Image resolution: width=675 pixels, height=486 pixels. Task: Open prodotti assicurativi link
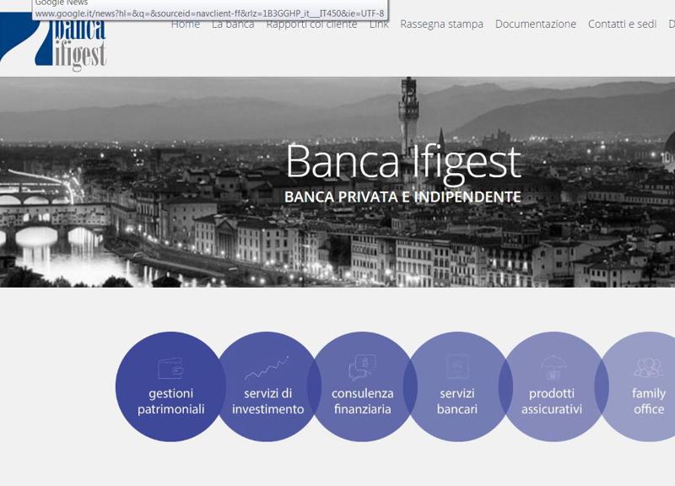click(552, 401)
